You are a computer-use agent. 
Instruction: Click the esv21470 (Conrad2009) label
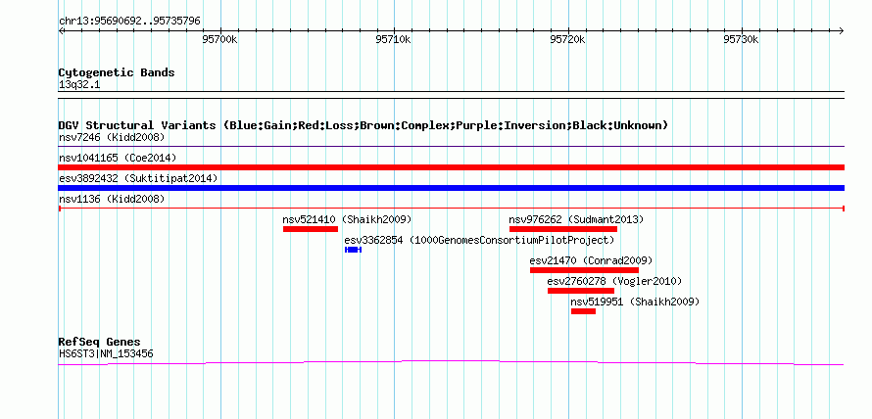point(591,260)
